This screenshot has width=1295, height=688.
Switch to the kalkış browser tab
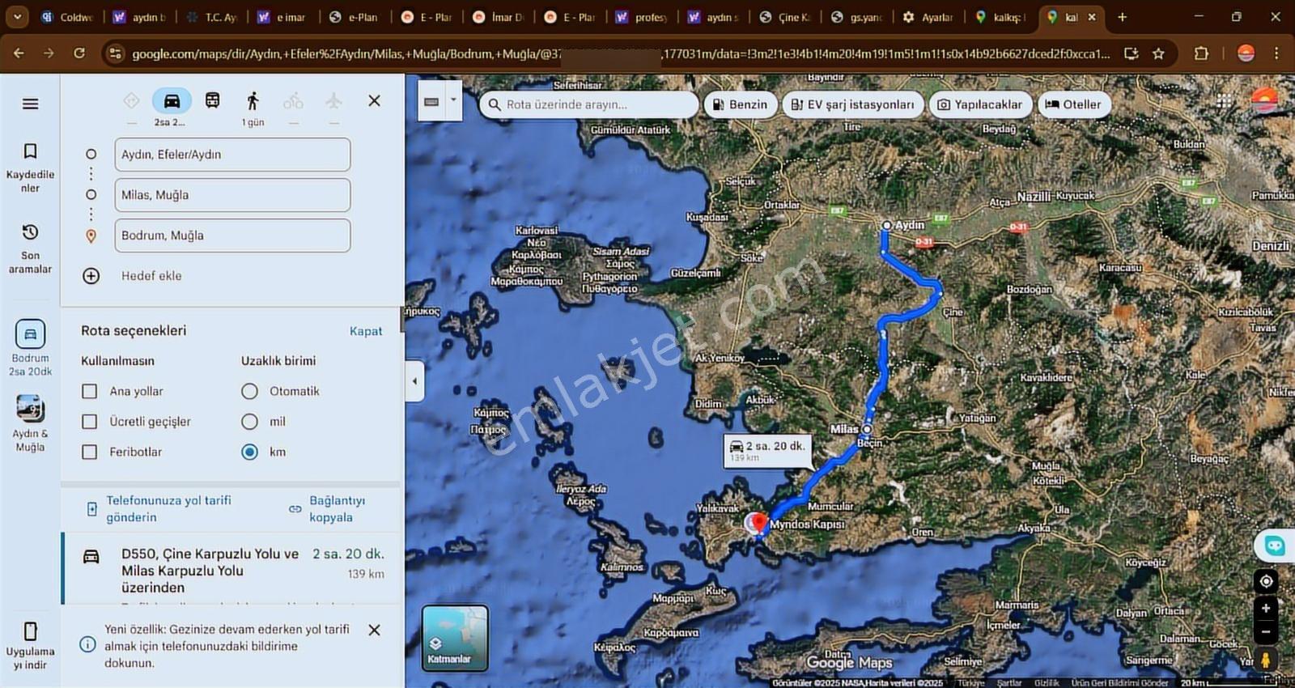click(x=1000, y=17)
